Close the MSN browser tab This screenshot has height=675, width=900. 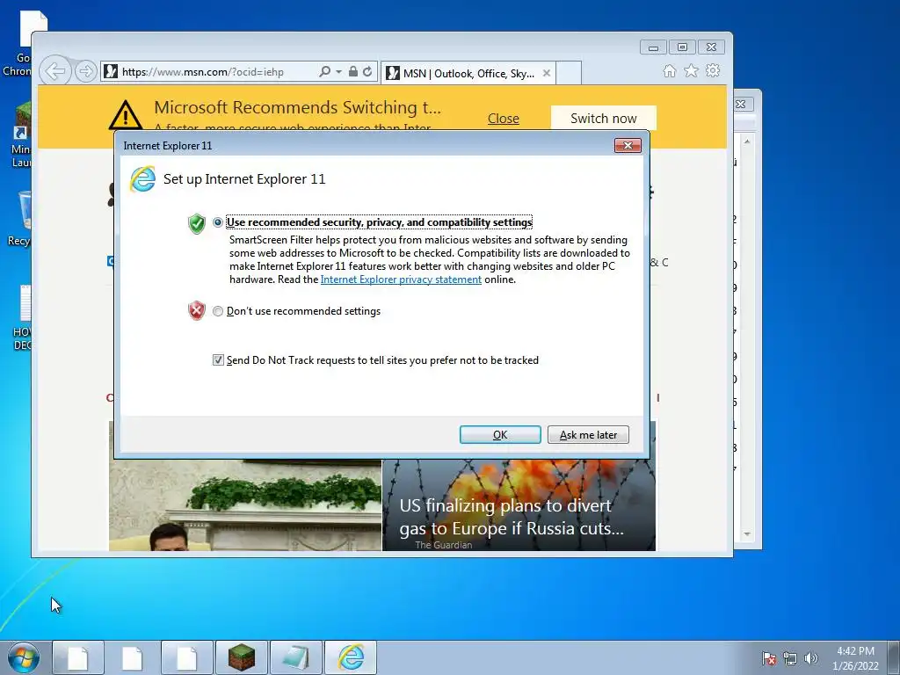[x=547, y=73]
